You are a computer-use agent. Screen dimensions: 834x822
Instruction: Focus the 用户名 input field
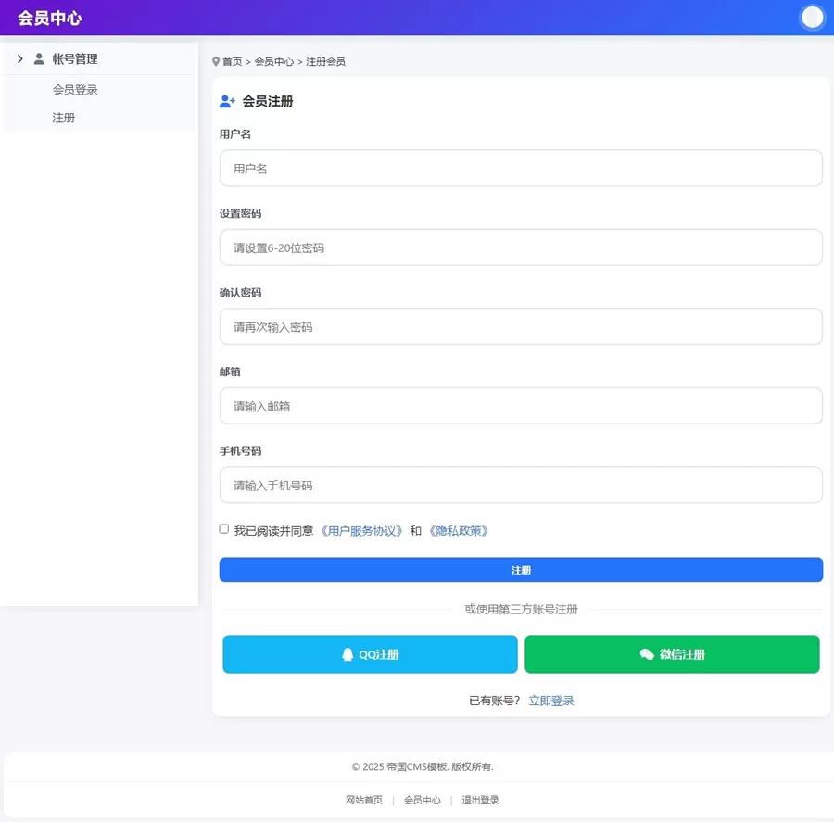[521, 168]
